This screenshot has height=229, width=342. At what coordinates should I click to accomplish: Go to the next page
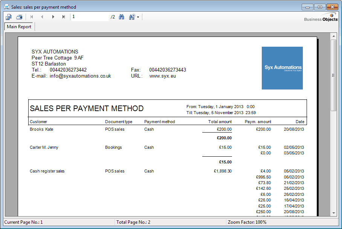pos(53,17)
